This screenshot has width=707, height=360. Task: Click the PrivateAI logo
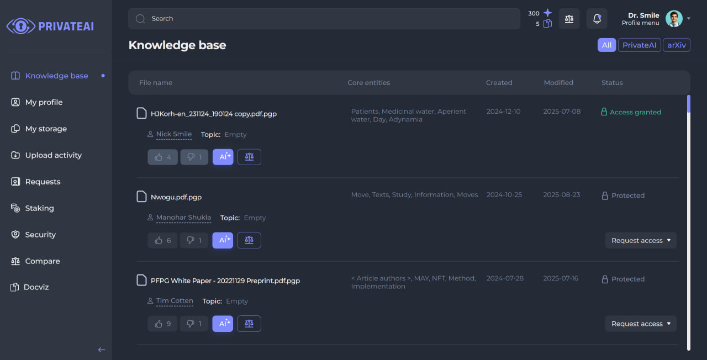(50, 26)
